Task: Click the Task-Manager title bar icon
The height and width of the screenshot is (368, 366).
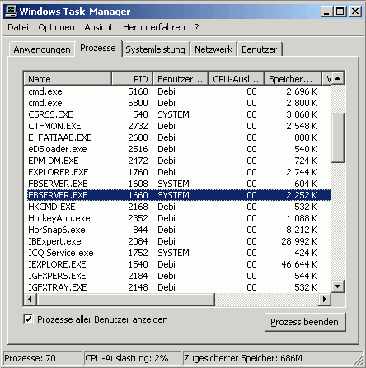Action: click(12, 12)
